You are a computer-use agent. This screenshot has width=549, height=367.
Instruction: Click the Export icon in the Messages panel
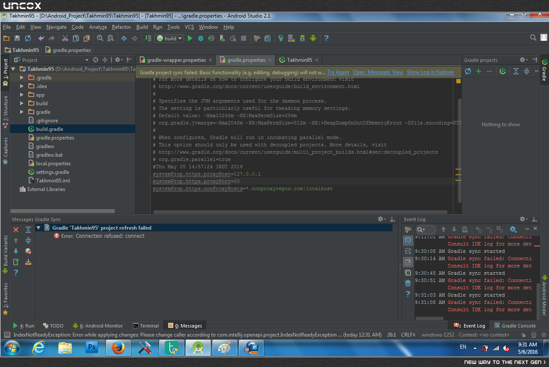(16, 262)
